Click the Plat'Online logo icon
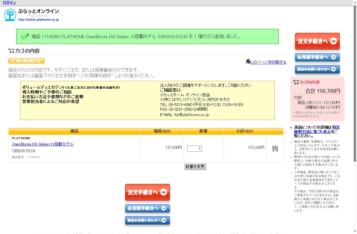Image resolution: width=357 pixels, height=234 pixels. pos(10,15)
